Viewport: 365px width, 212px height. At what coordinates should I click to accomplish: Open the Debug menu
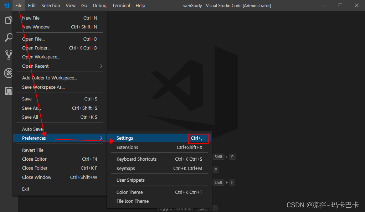100,5
